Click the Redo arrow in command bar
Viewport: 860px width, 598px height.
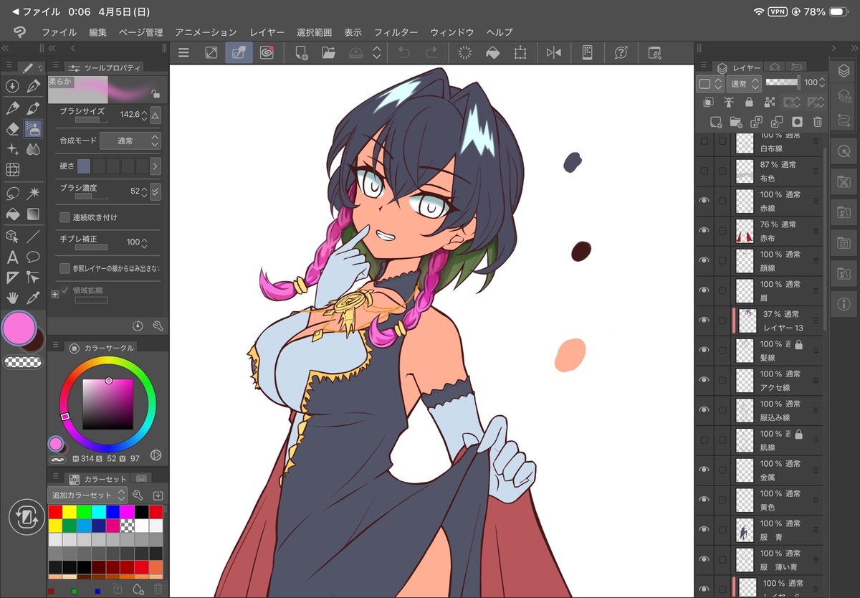click(431, 52)
